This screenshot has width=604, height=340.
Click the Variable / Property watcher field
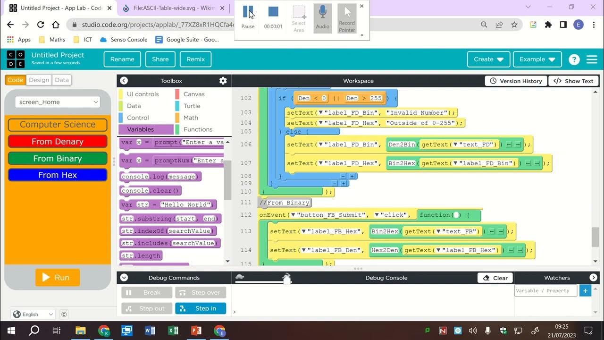click(x=545, y=291)
